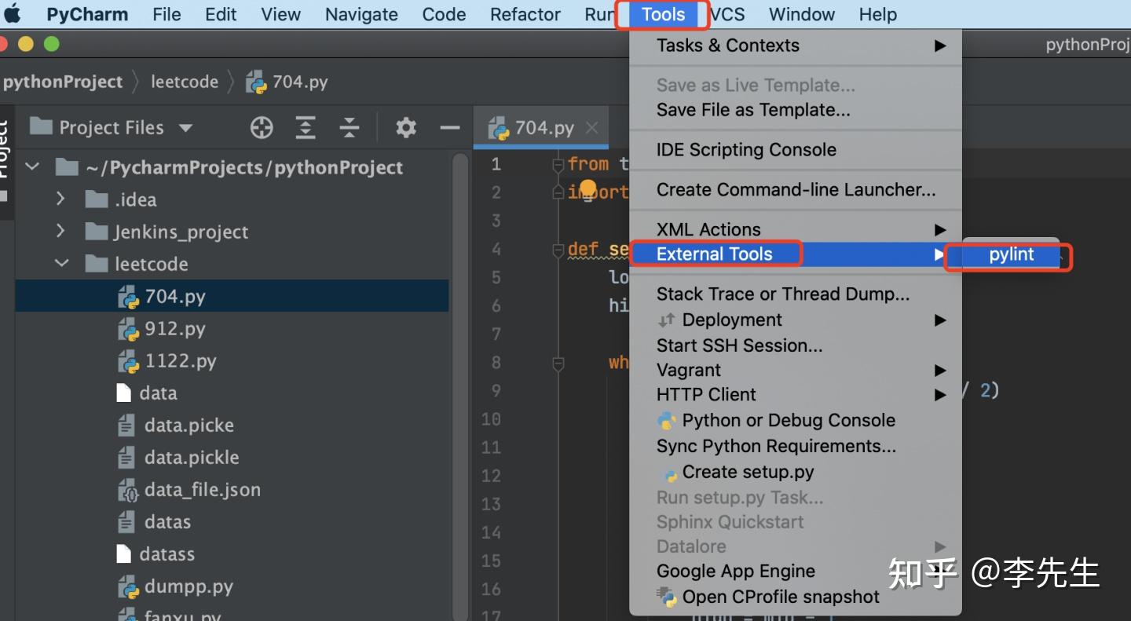The image size is (1131, 621).
Task: Collapse the pythonProject root folder
Action: coord(32,167)
